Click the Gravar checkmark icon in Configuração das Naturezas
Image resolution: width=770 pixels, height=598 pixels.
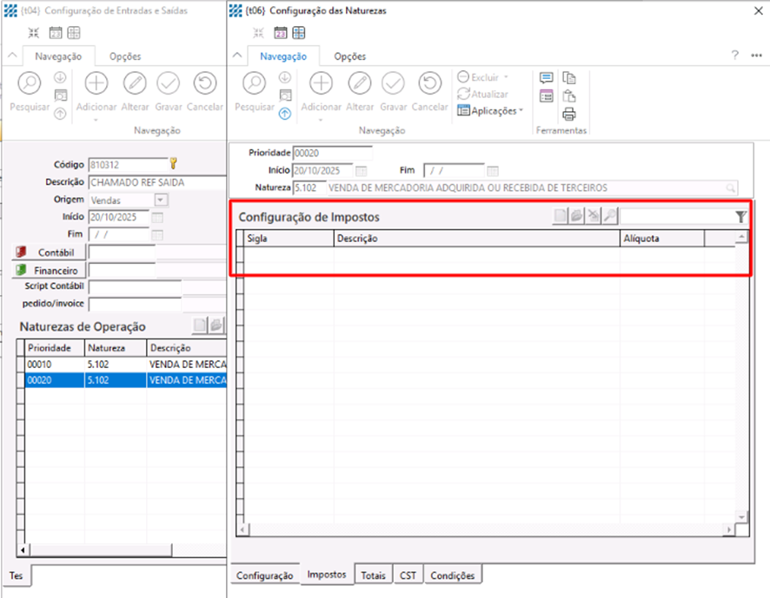[x=393, y=84]
